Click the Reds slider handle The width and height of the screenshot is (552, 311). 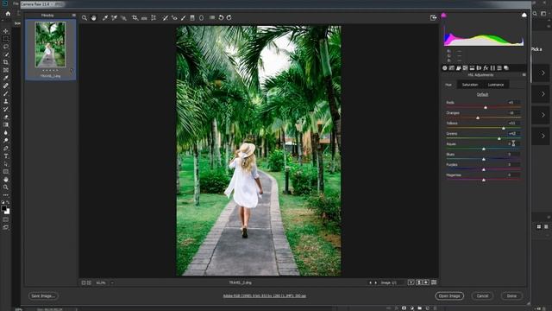486,107
